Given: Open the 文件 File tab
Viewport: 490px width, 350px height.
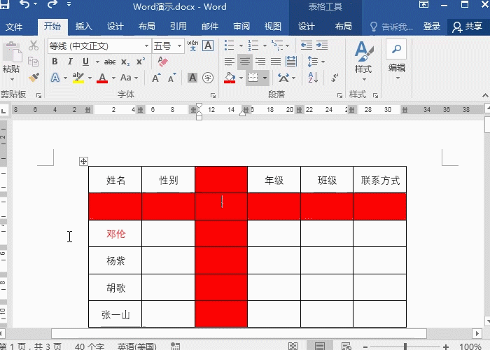Looking at the screenshot, I should pyautogui.click(x=14, y=27).
